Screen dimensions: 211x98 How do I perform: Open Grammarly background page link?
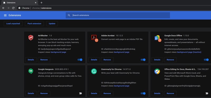pos(122,86)
